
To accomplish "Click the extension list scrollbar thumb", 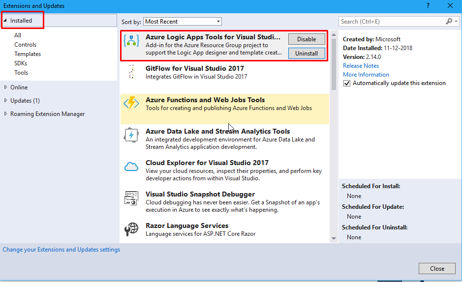I will coord(334,64).
